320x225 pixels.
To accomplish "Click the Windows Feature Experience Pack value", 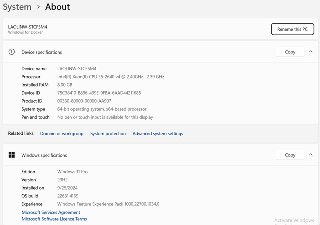I will [108, 204].
